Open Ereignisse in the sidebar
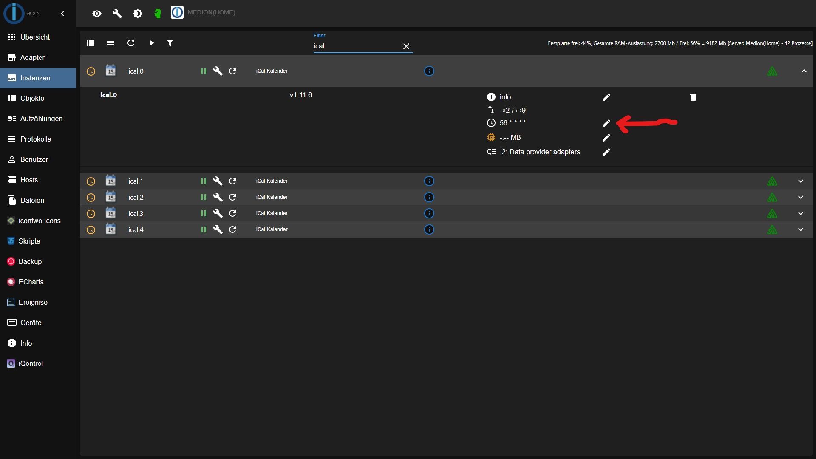 click(x=38, y=302)
